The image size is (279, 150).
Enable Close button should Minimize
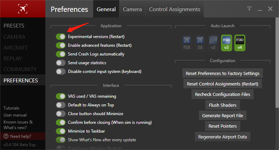[x=61, y=114]
